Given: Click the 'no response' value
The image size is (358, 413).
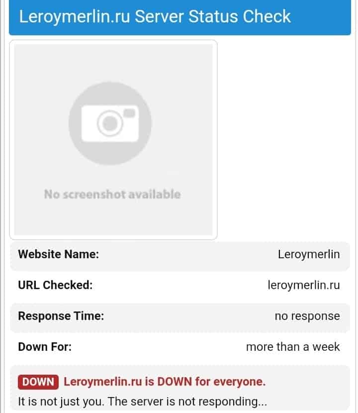Looking at the screenshot, I should click(x=307, y=316).
